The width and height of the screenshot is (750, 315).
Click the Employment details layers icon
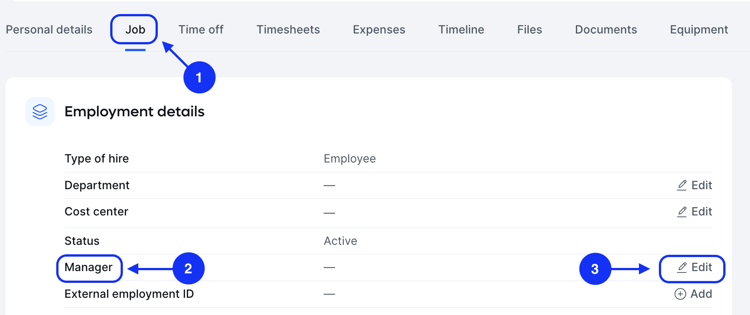(40, 111)
